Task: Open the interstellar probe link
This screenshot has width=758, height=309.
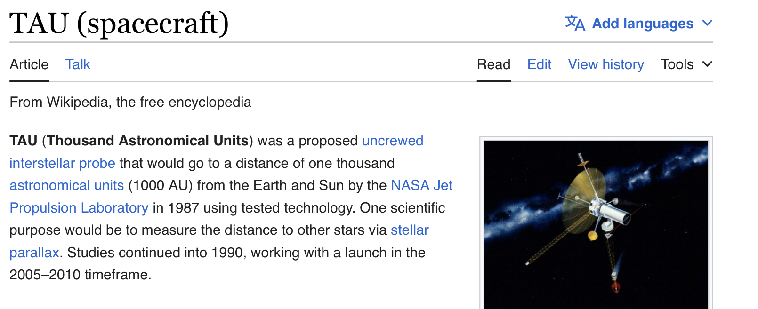Action: click(x=62, y=163)
